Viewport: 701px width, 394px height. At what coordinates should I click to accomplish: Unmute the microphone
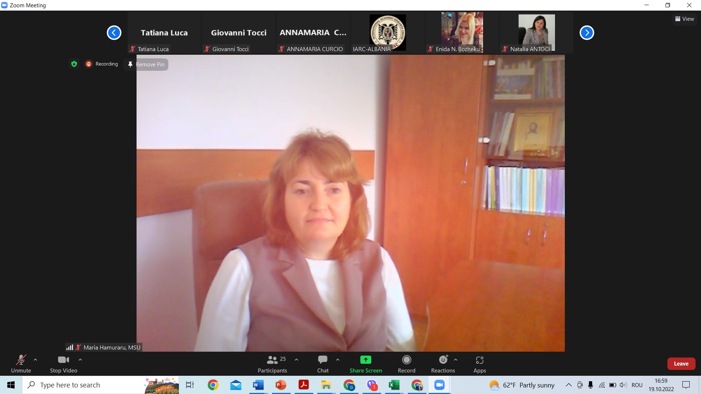click(x=21, y=364)
